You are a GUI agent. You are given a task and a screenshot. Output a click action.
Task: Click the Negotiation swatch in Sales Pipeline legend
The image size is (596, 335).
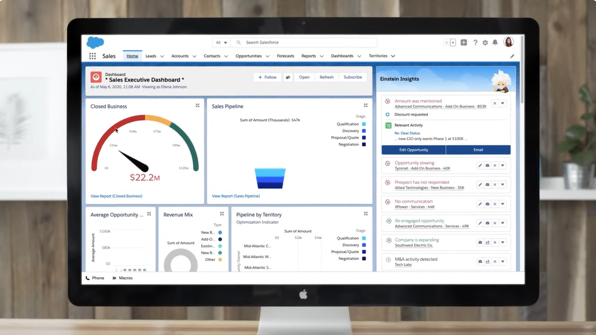364,145
